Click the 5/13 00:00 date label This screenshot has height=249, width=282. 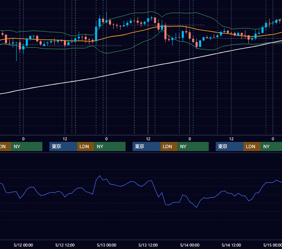point(107,245)
